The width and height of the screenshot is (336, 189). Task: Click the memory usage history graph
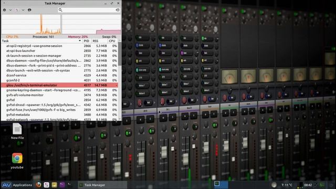click(x=91, y=24)
